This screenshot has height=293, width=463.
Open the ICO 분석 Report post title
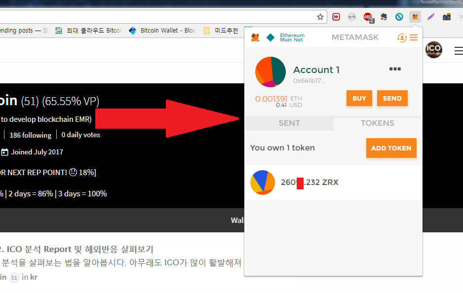coord(77,249)
